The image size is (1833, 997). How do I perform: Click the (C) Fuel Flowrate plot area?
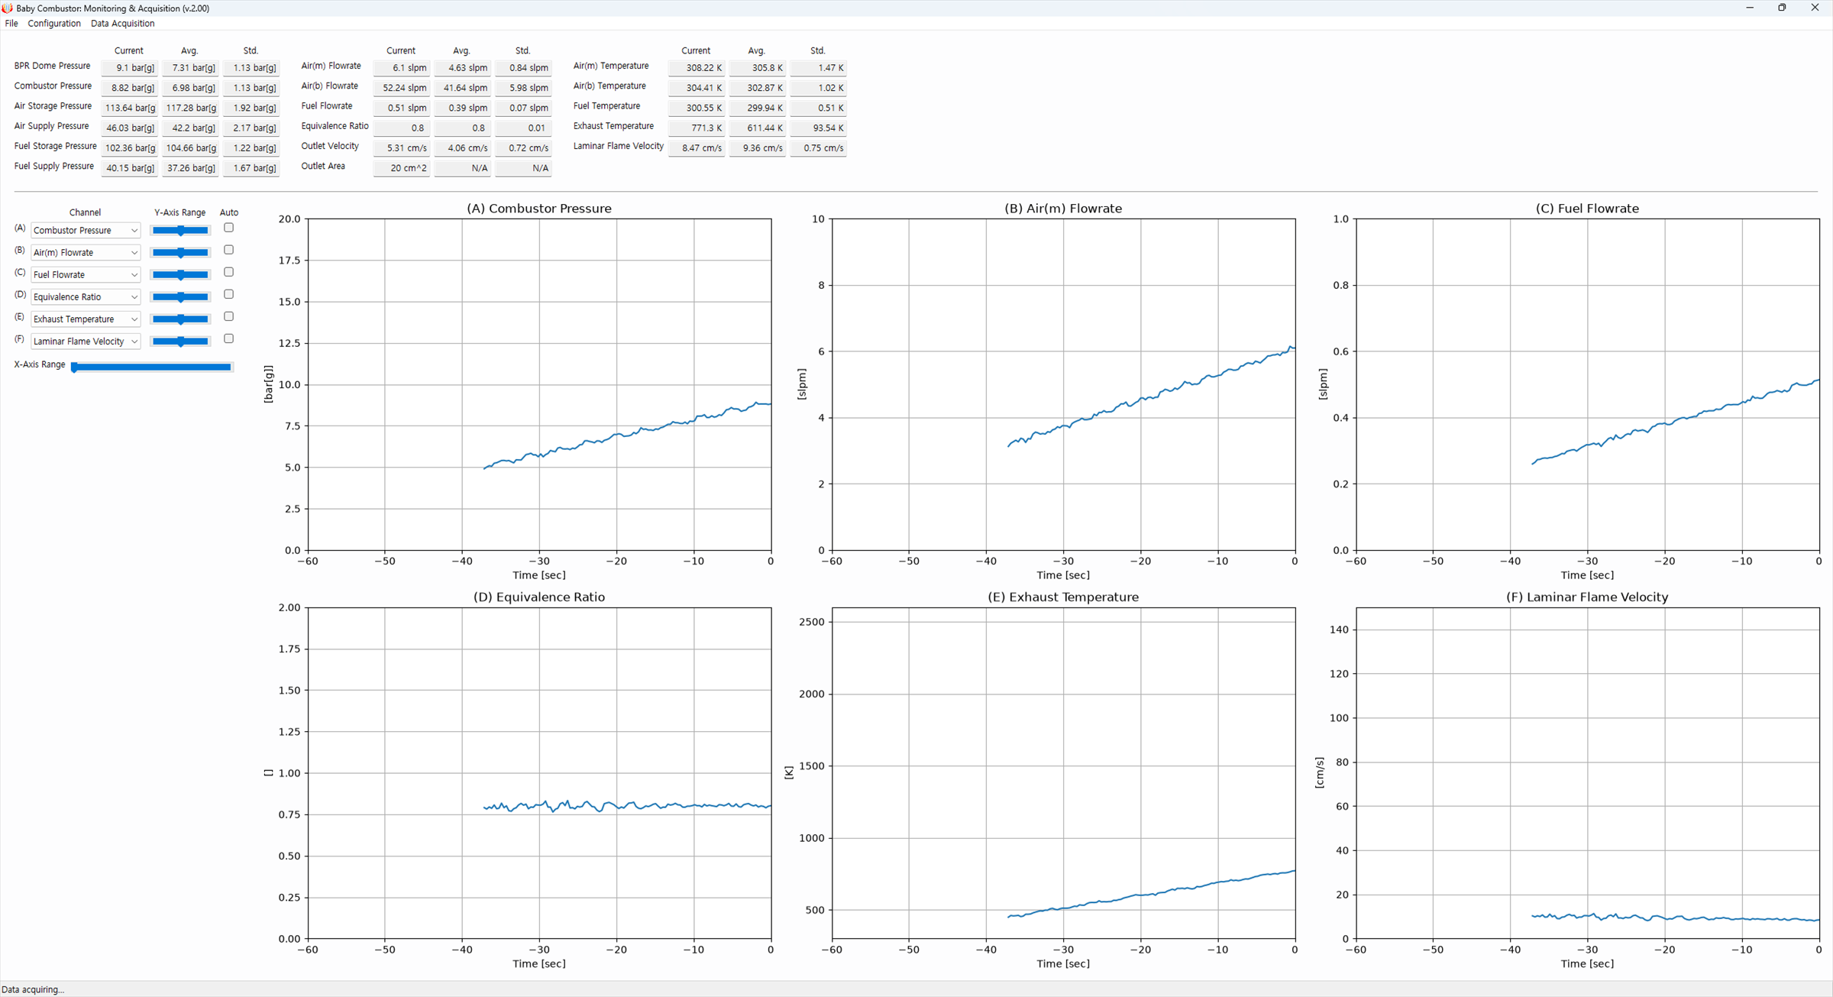pos(1587,384)
